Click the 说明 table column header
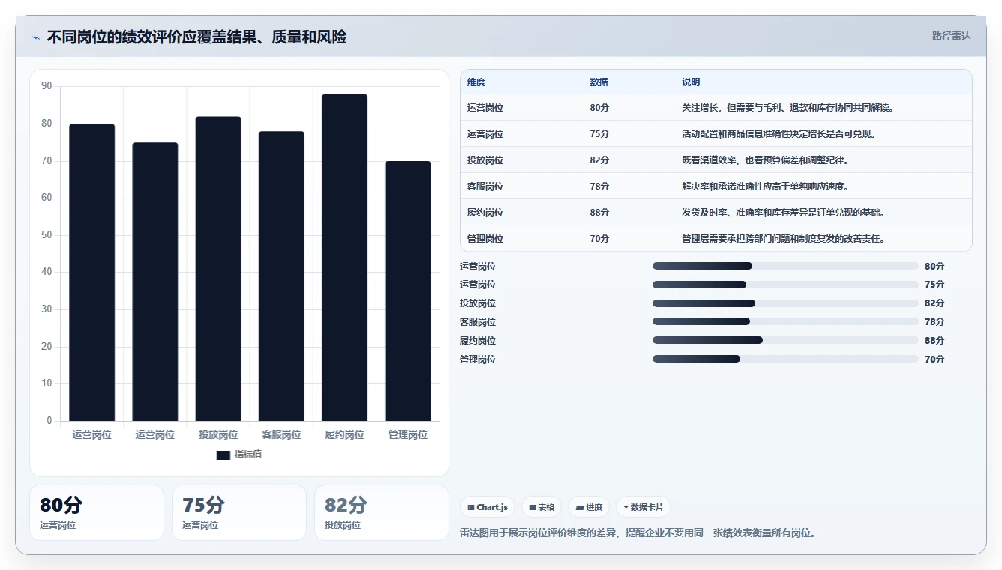Viewport: 1002px width, 570px height. [691, 82]
